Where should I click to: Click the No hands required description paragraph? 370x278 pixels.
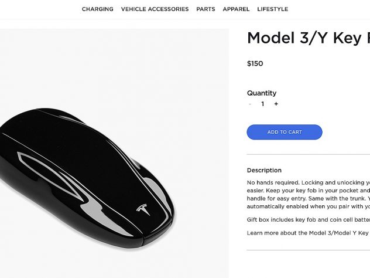point(308,194)
